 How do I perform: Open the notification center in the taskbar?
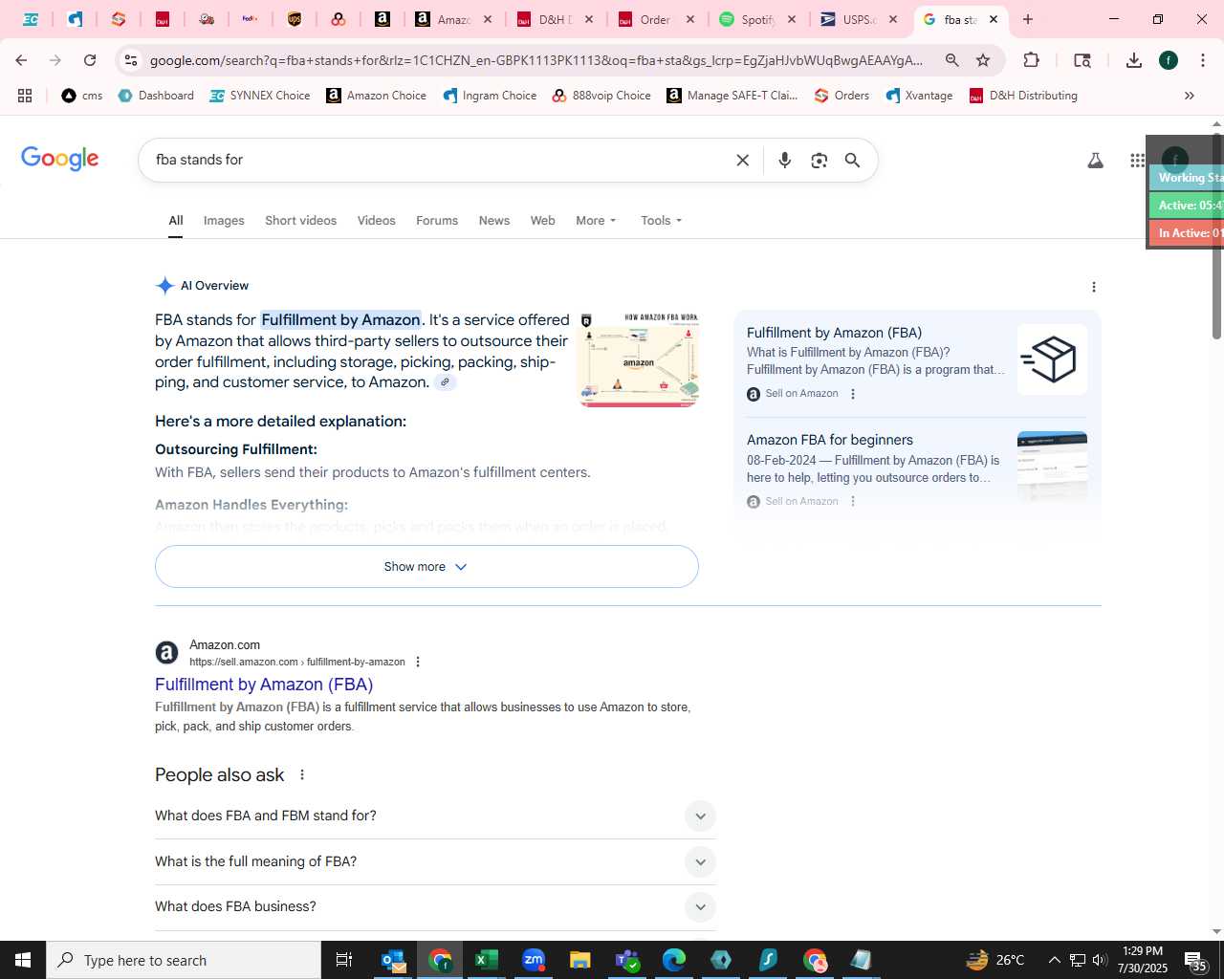tap(1195, 960)
